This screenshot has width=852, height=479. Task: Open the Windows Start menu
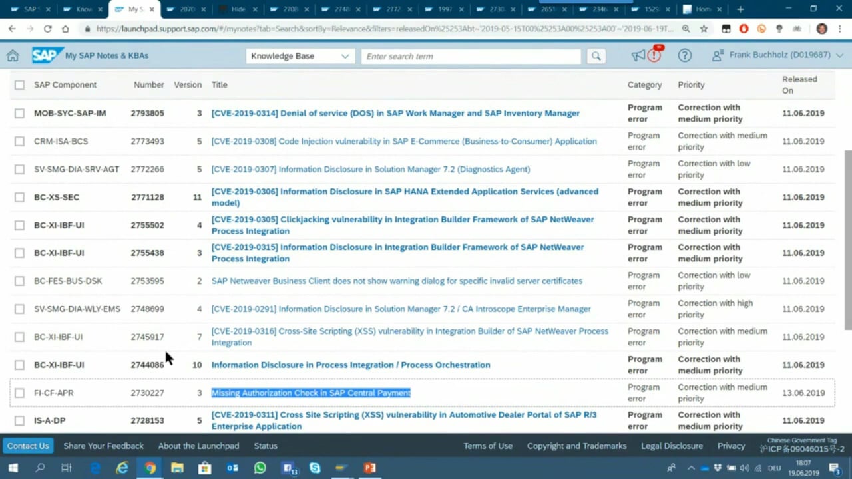click(13, 468)
